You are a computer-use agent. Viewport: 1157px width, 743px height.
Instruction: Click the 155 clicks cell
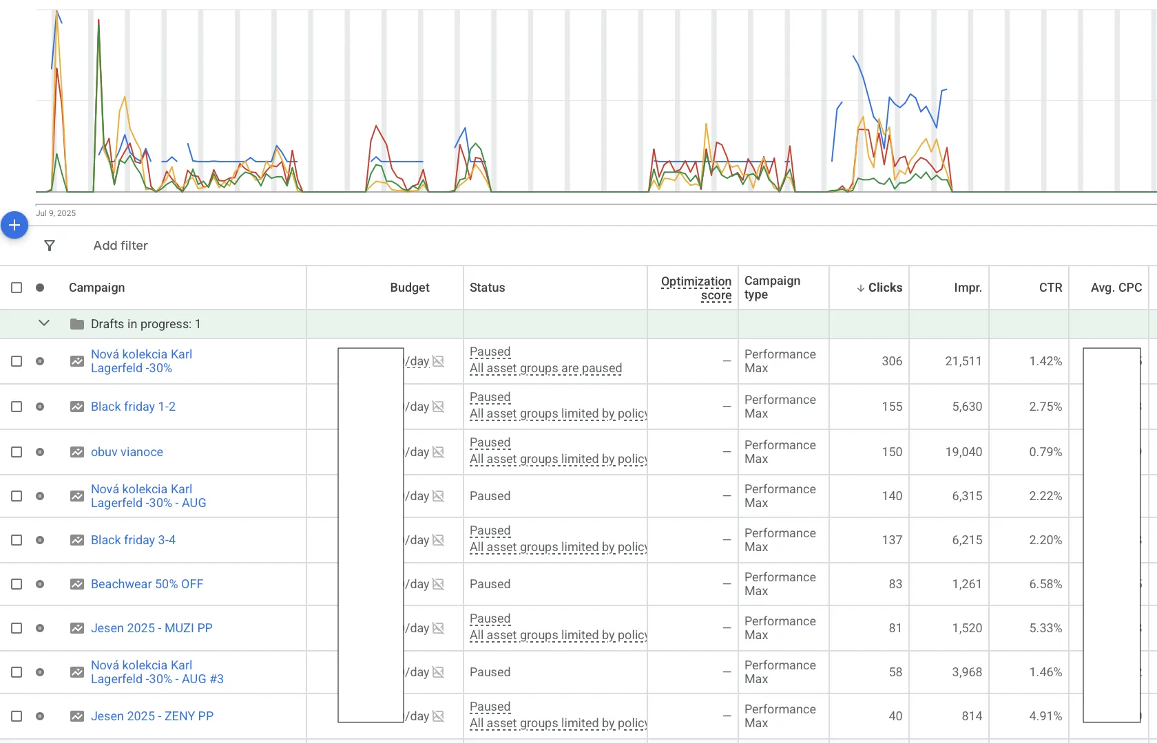coord(892,407)
